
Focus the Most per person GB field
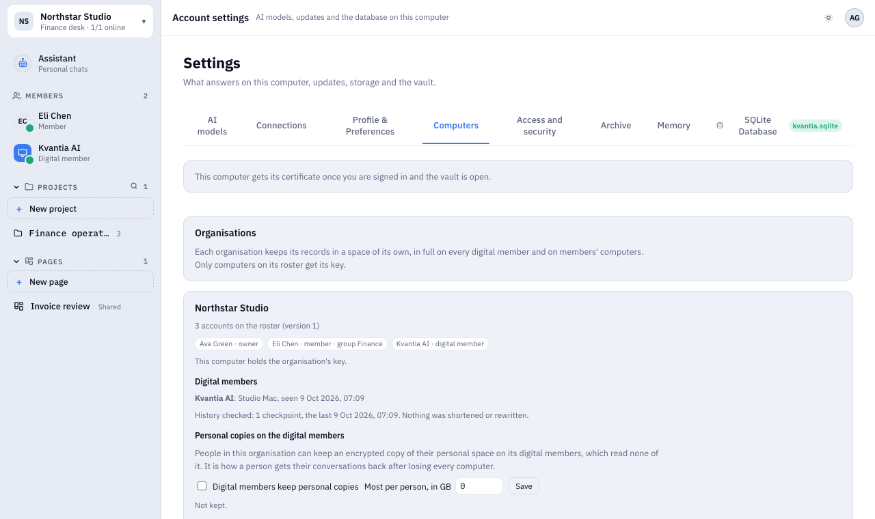479,486
